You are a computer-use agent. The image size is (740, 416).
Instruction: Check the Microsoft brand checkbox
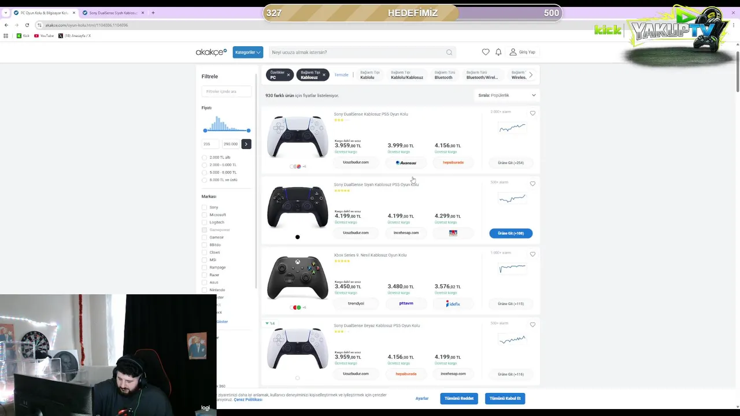pos(204,215)
